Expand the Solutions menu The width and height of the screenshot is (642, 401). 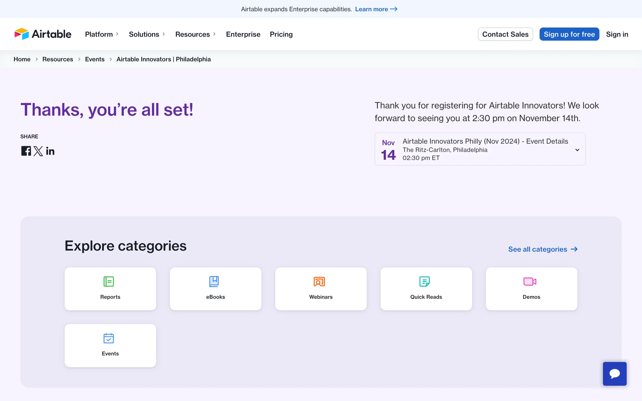(147, 34)
